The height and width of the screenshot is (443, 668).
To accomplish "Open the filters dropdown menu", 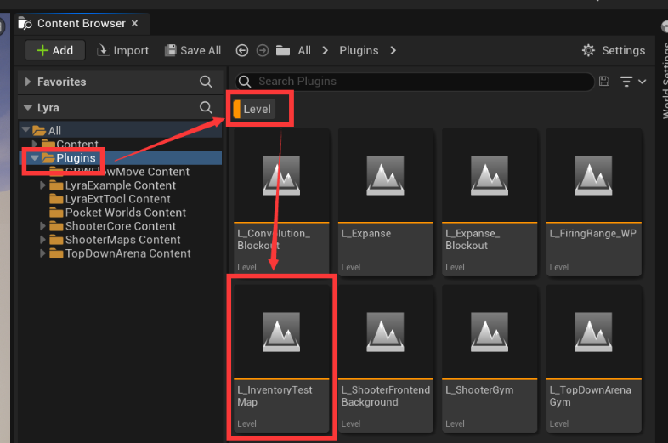I will tap(632, 82).
